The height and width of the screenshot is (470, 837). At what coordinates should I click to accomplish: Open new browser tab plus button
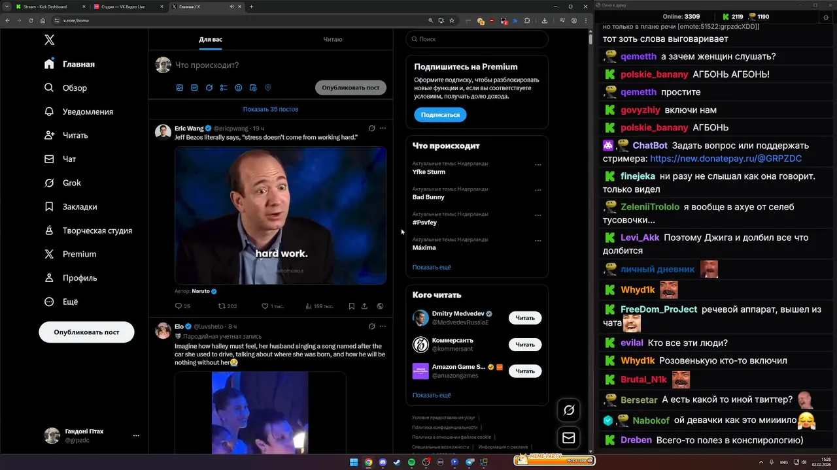(x=251, y=7)
